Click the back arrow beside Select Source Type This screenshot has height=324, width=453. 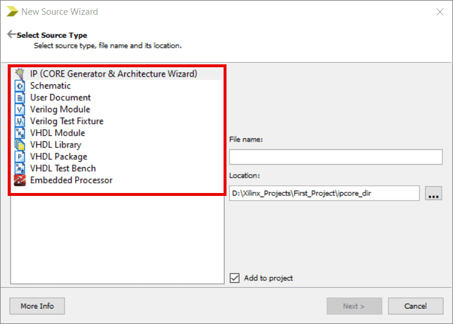click(11, 34)
